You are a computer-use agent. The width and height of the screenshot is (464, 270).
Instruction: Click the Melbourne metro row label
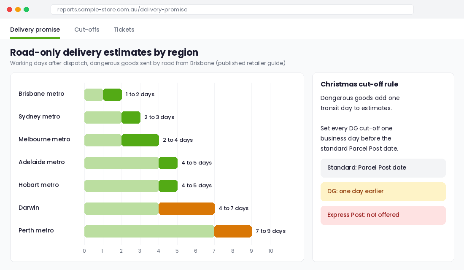pyautogui.click(x=44, y=140)
